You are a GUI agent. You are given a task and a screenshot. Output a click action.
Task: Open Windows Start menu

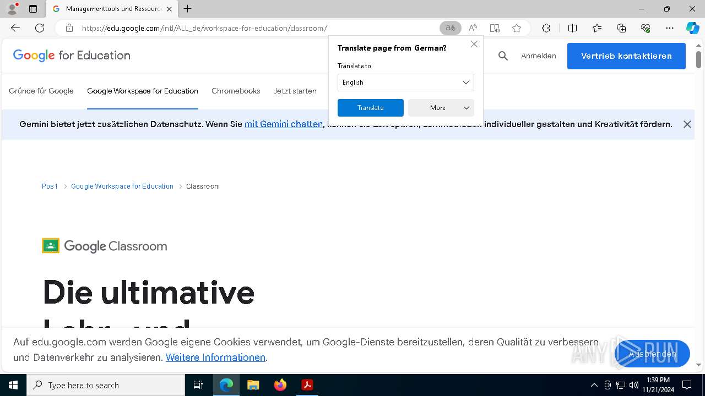pyautogui.click(x=13, y=385)
